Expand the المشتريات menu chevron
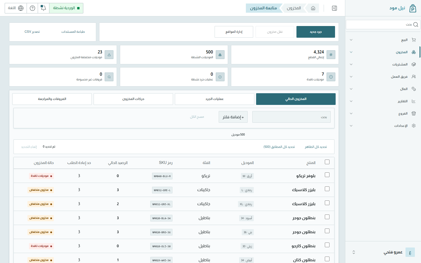The height and width of the screenshot is (263, 421). [351, 64]
